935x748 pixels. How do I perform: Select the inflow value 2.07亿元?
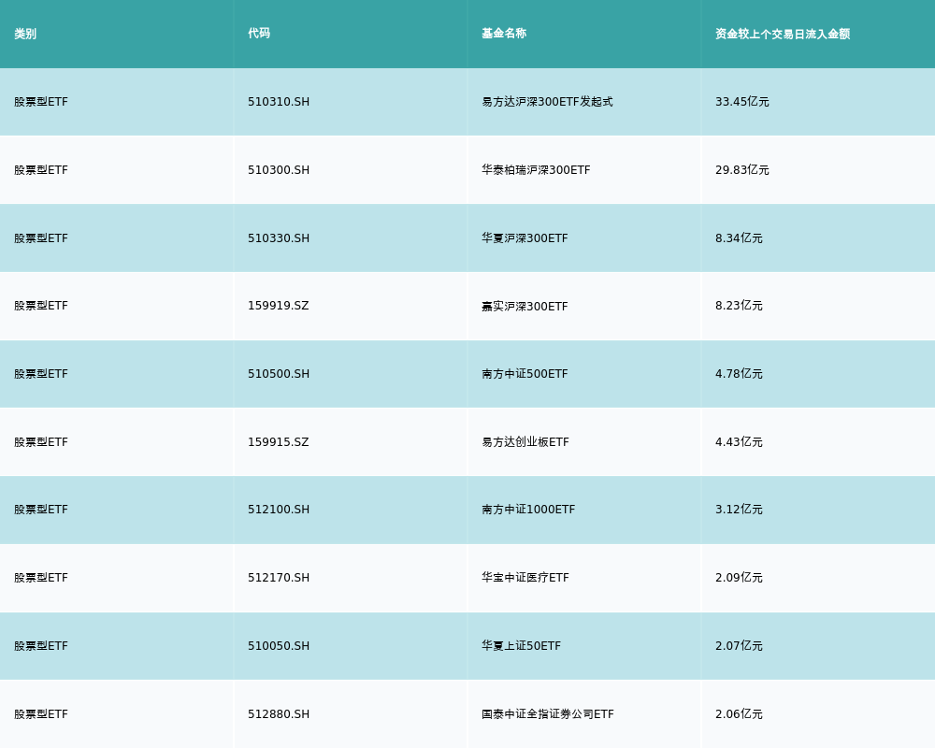click(x=739, y=646)
